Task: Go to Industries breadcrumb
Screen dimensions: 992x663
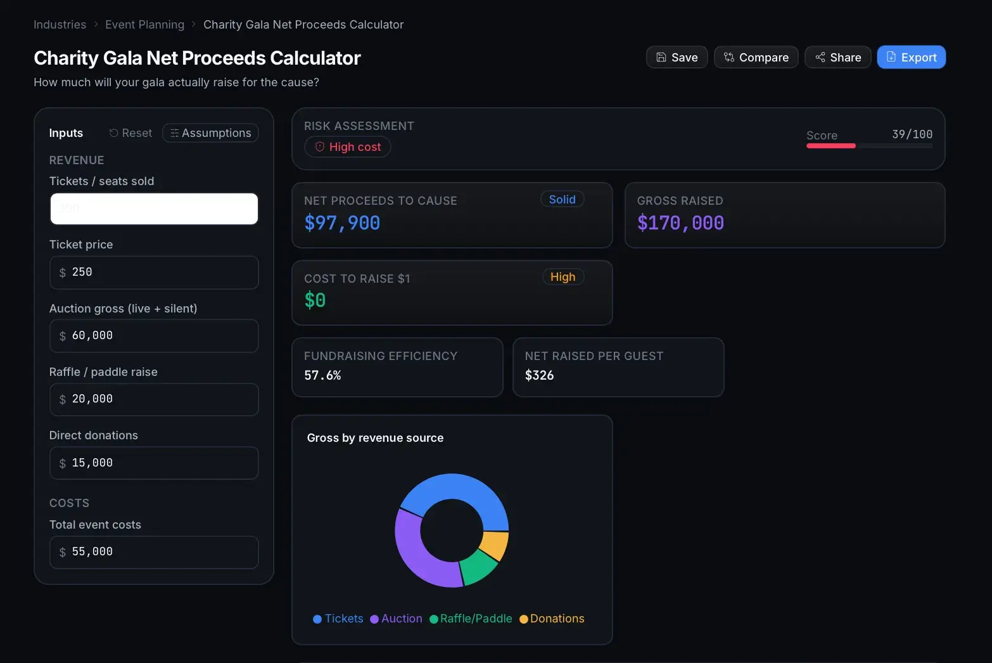Action: point(60,25)
